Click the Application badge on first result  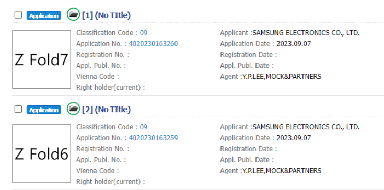pos(43,16)
